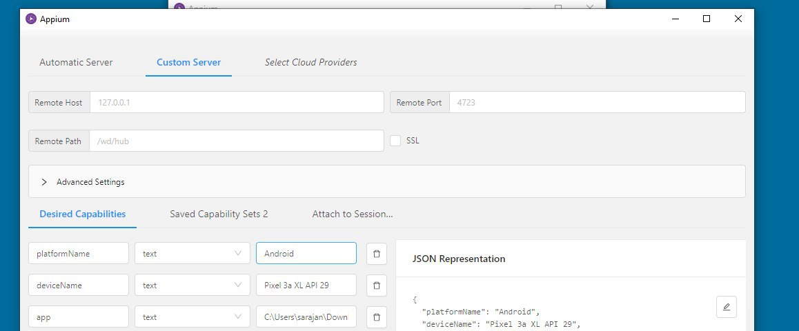
Task: Edit the platformName capability name field
Action: (79, 254)
